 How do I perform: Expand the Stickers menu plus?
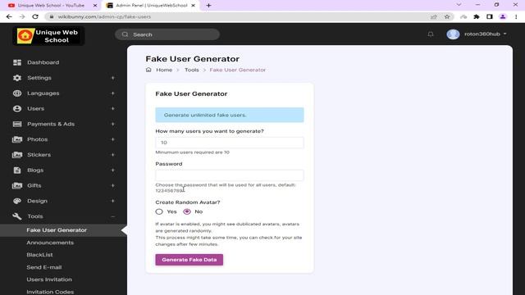tap(113, 155)
